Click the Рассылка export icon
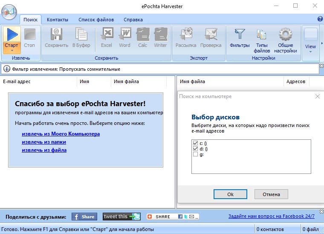Viewport: 324px width, 234px height. 186,34
